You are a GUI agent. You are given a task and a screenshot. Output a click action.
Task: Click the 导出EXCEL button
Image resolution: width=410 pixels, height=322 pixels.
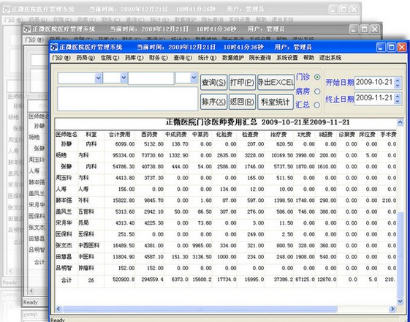point(276,83)
